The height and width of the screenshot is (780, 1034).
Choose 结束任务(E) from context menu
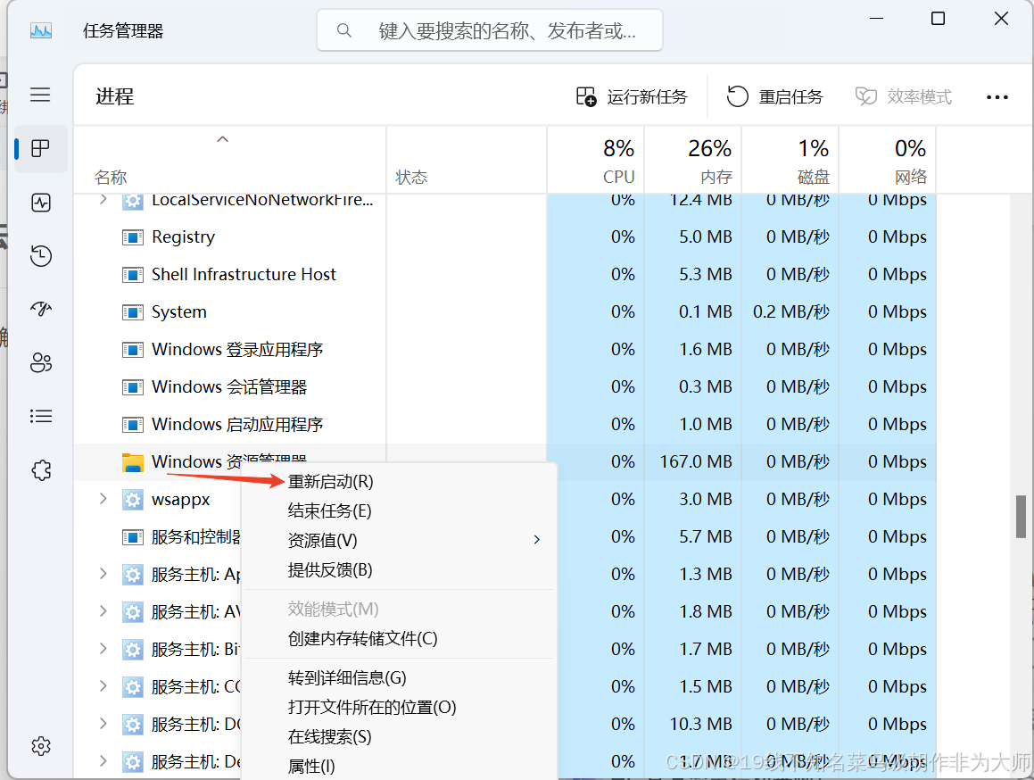click(399, 510)
